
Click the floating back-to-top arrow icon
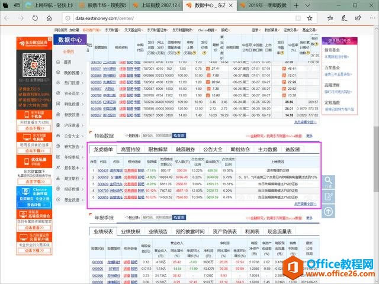328,212
